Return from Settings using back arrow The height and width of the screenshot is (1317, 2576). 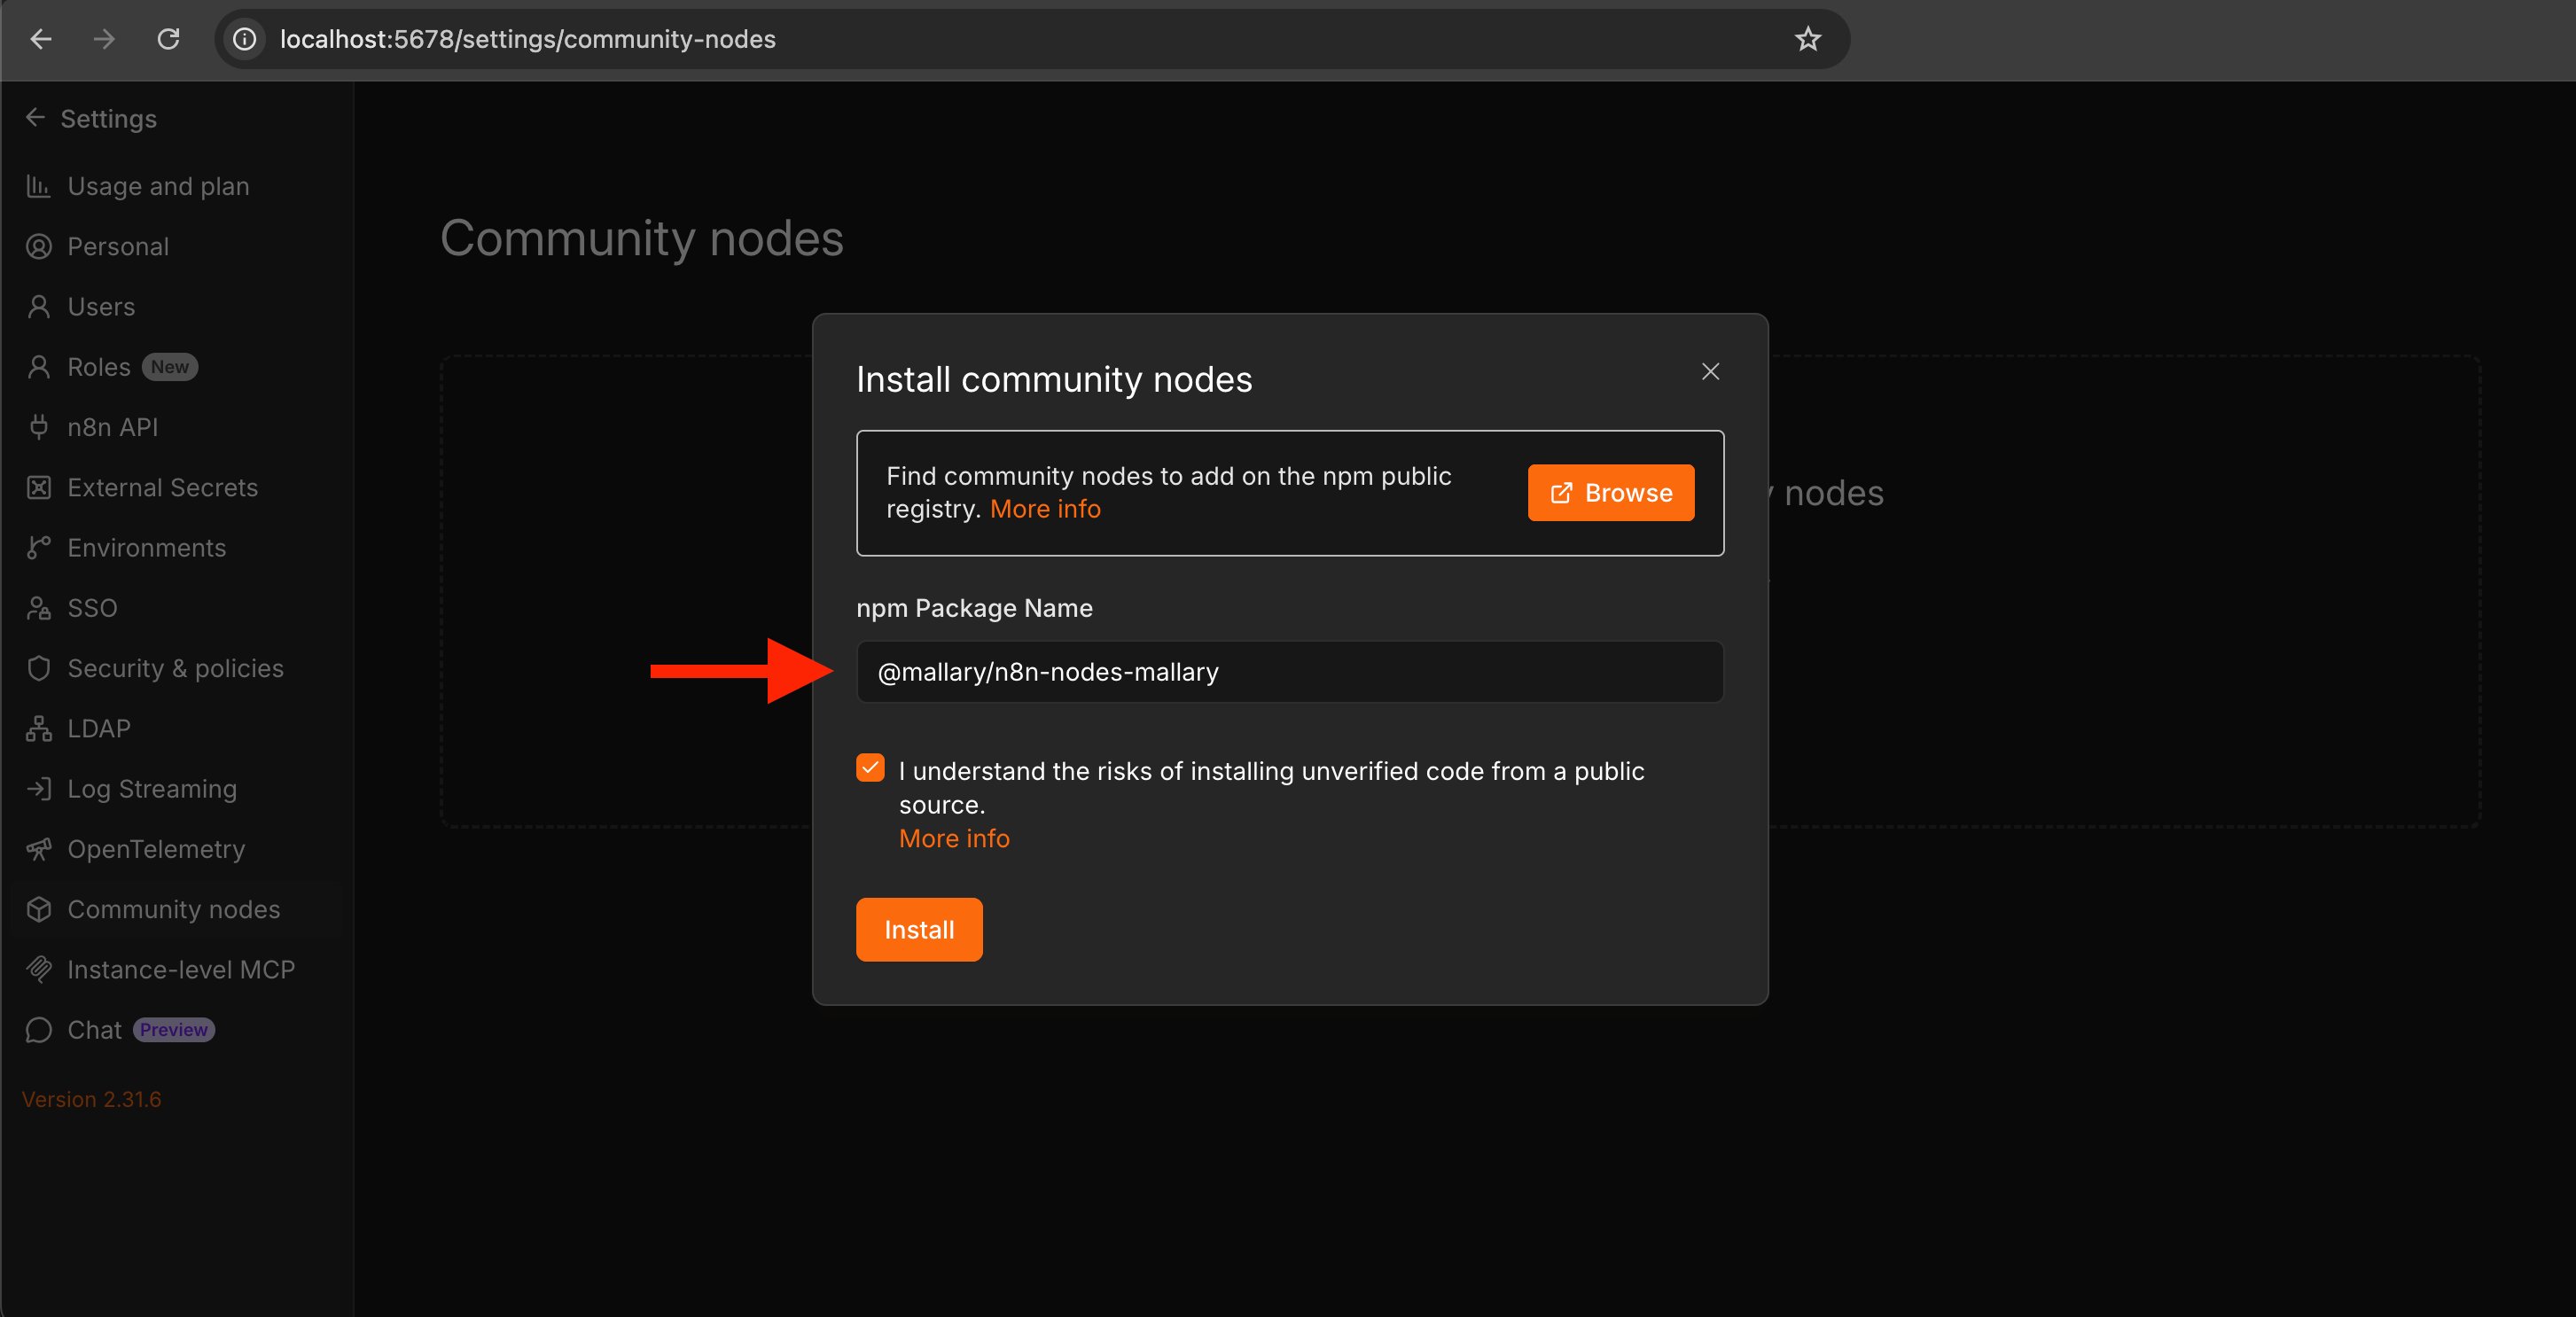[35, 118]
